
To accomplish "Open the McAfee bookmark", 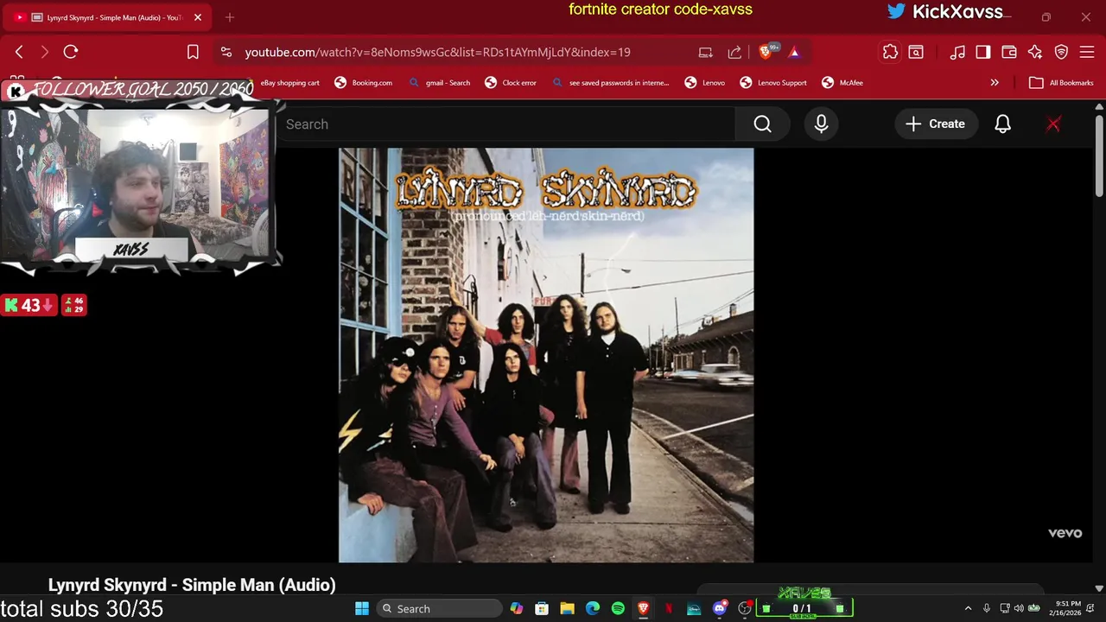I will pos(842,83).
